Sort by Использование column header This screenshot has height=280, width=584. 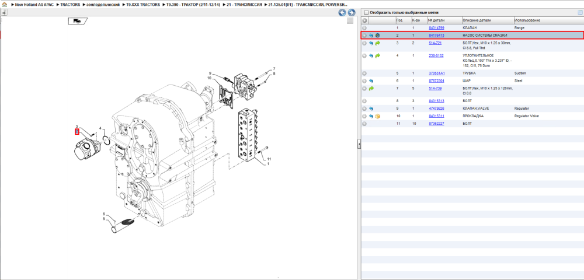click(x=527, y=20)
